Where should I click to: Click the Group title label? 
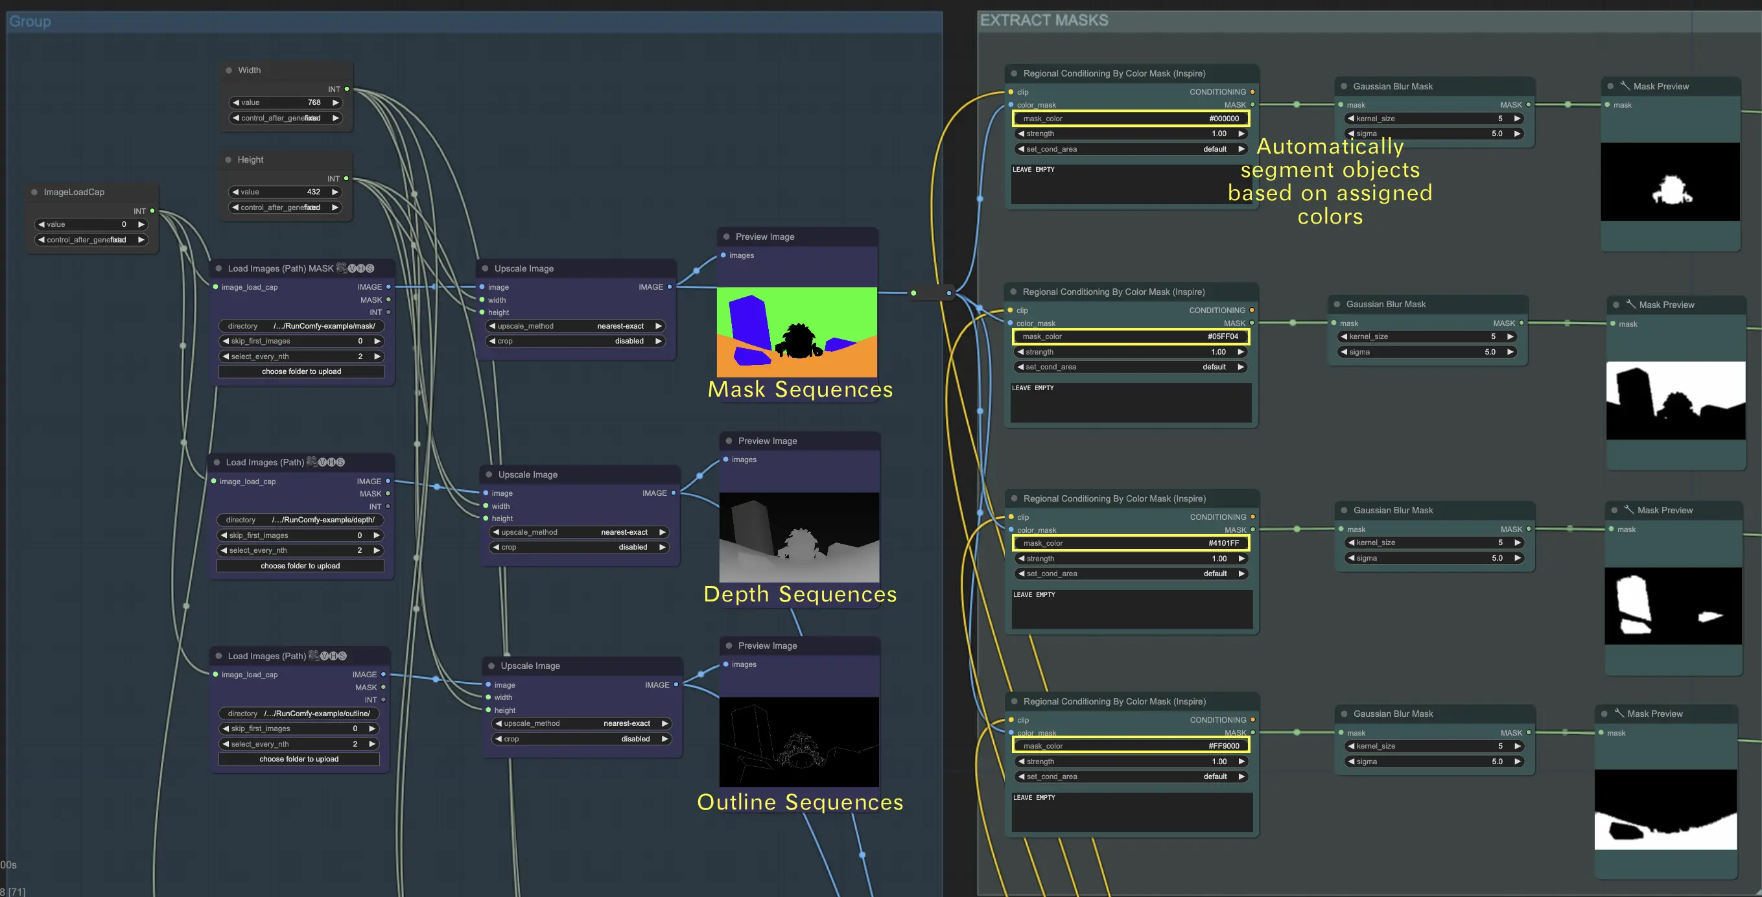tap(30, 21)
